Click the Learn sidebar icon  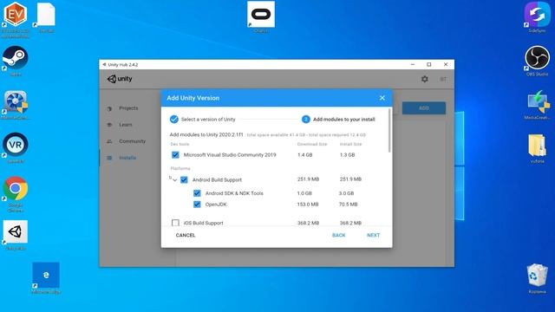[109, 125]
